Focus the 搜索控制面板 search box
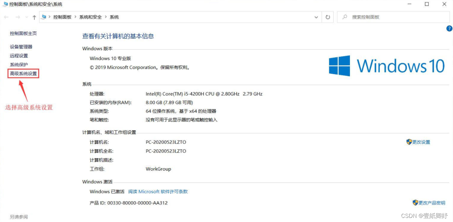453x222 pixels. click(x=393, y=17)
